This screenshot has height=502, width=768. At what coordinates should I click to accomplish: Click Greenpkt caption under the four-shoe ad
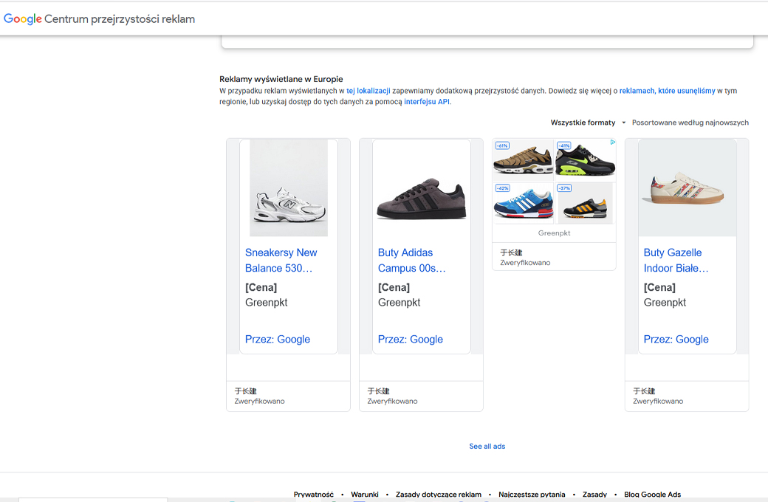click(x=554, y=233)
